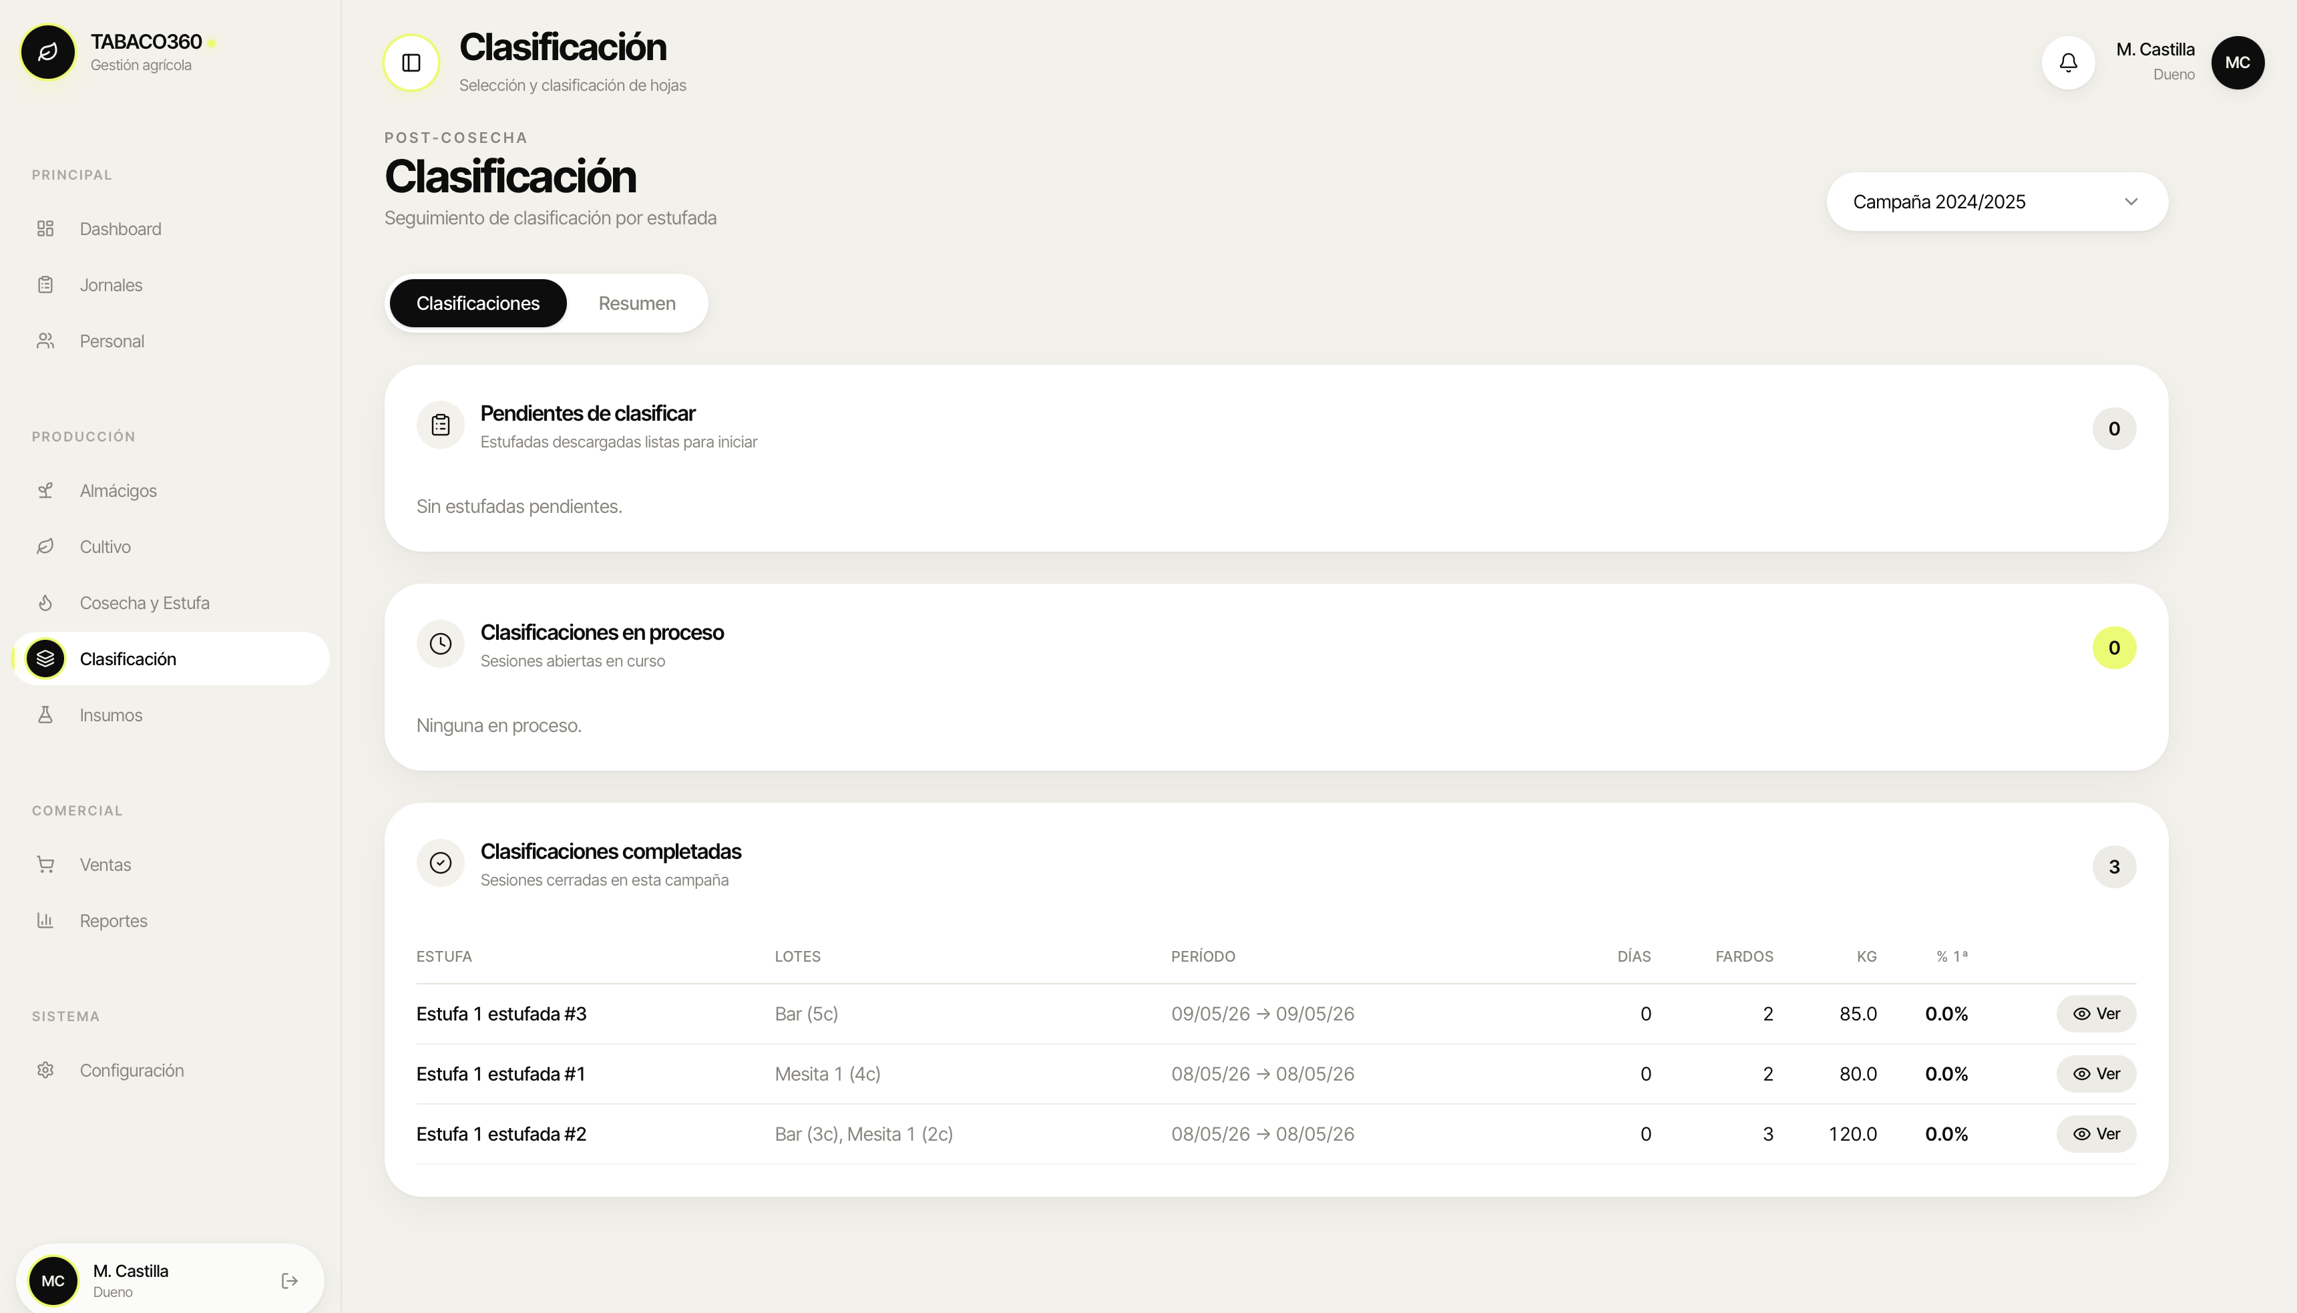The image size is (2297, 1313).
Task: Click the FARDOS column header
Action: coord(1743,957)
